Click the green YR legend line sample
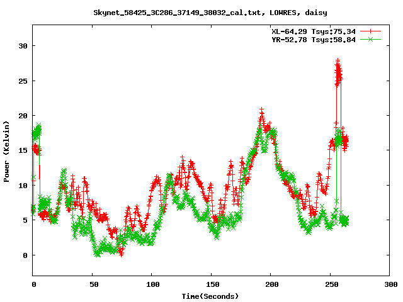The height and width of the screenshot is (302, 403). (370, 40)
